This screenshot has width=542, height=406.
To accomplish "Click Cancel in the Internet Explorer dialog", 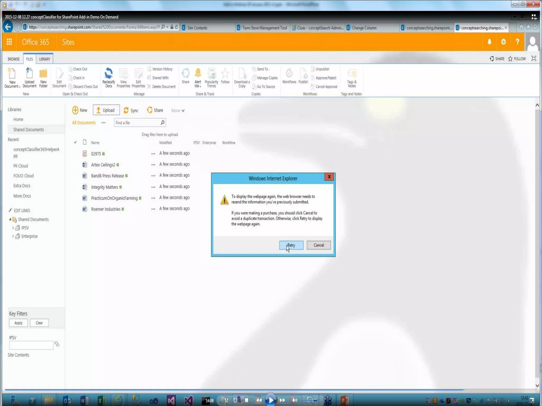I will coord(319,245).
